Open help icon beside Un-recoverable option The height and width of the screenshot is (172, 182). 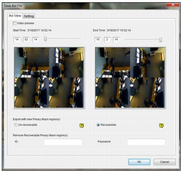coord(82,125)
